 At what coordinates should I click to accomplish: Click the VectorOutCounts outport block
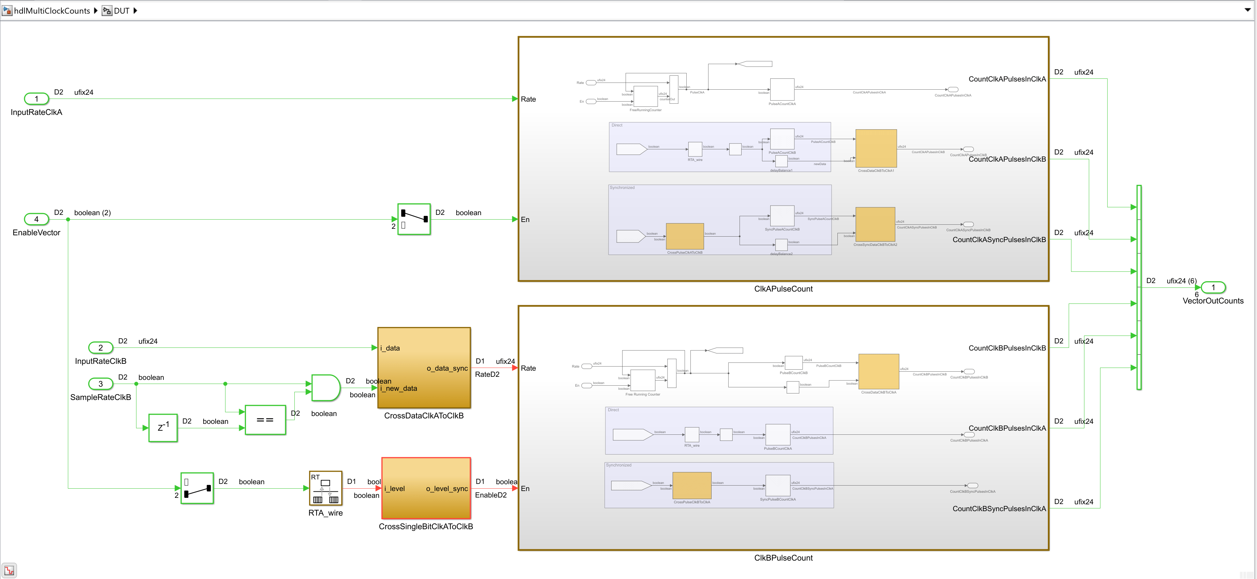[1213, 287]
